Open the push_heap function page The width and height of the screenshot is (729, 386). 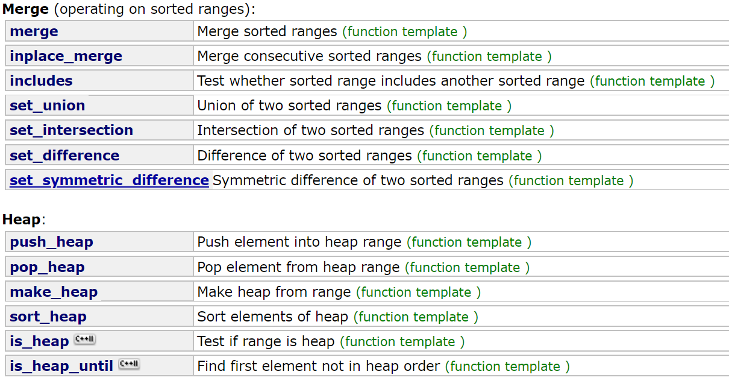click(x=51, y=242)
